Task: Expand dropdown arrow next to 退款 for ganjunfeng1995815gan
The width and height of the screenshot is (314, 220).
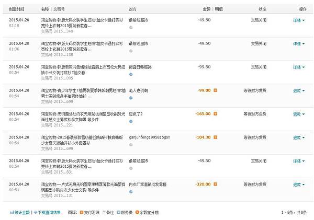Action: click(x=304, y=137)
